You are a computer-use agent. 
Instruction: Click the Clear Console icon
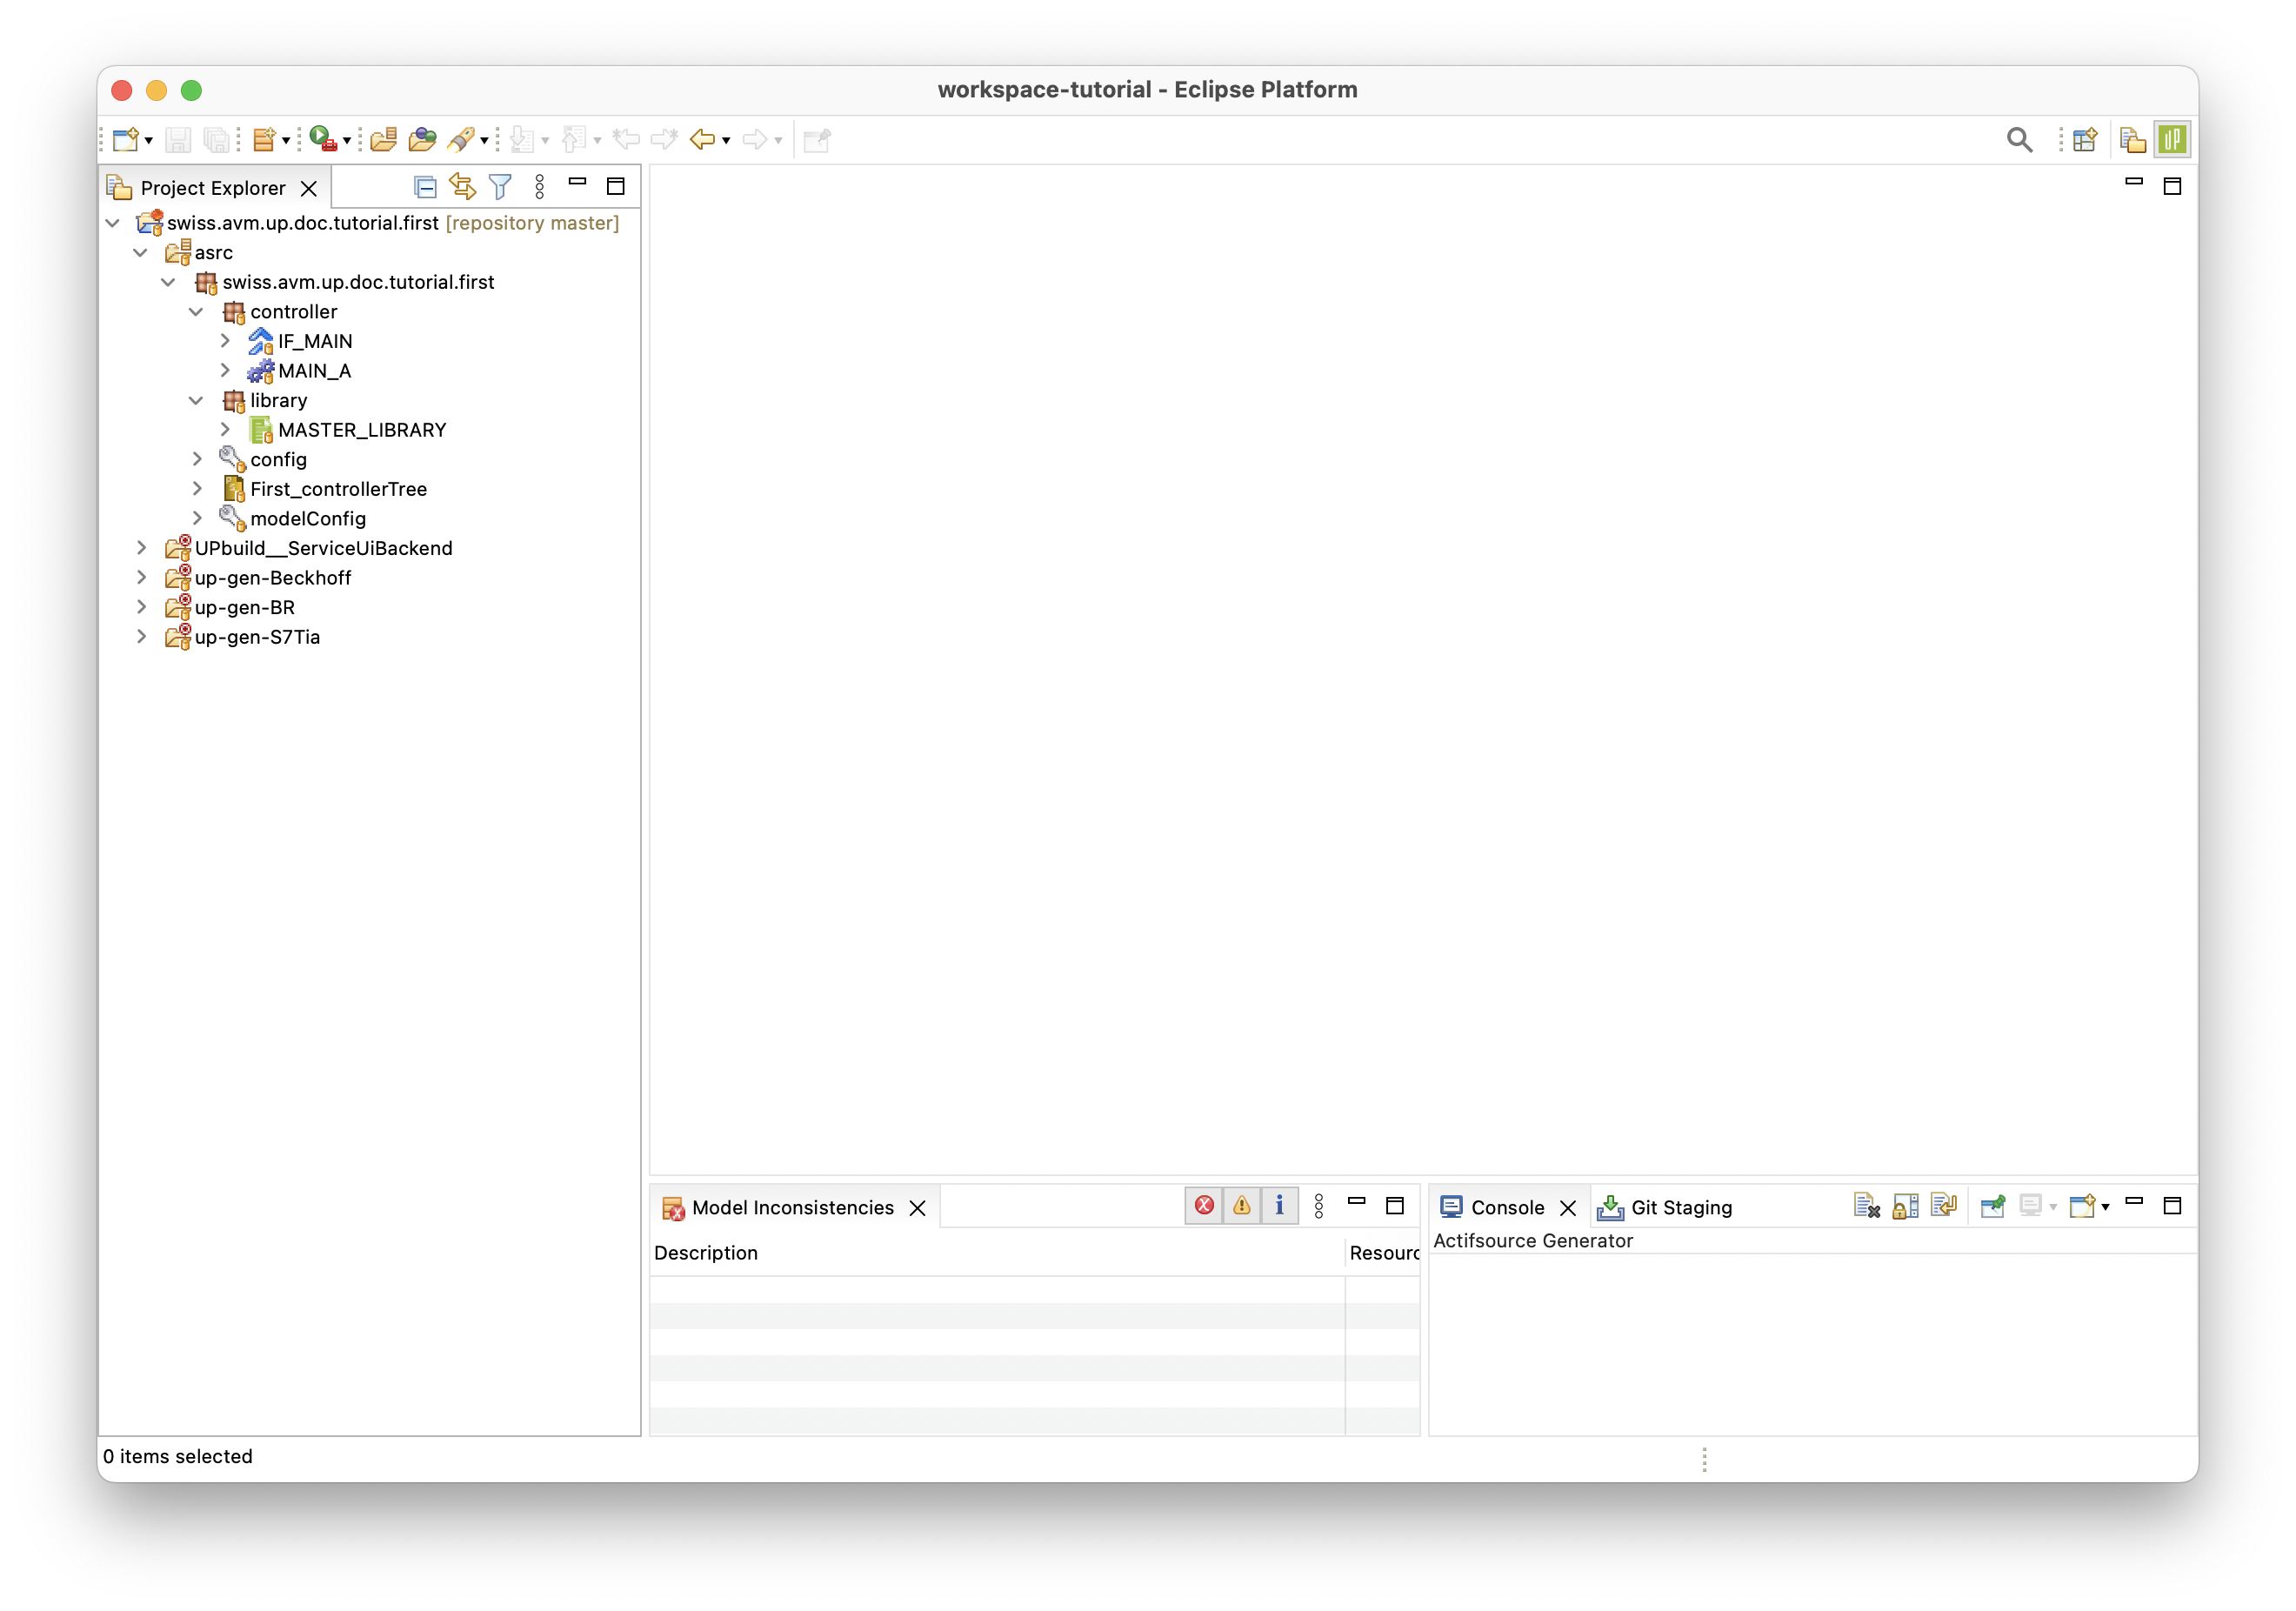coord(1866,1206)
